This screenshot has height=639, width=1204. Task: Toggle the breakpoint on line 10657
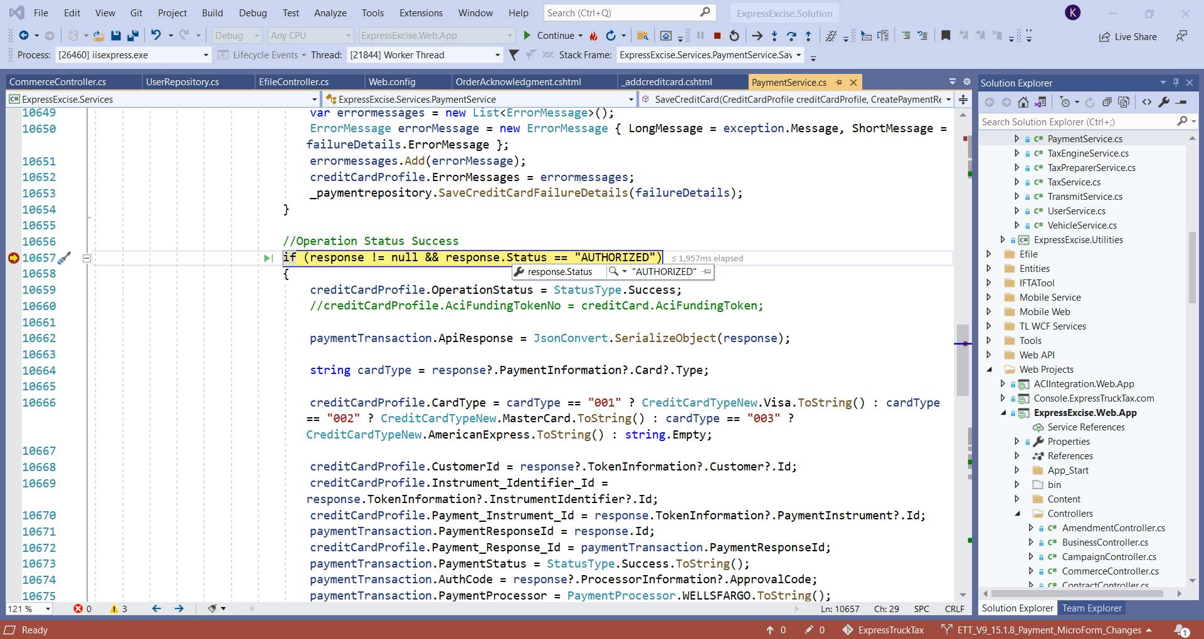click(13, 257)
